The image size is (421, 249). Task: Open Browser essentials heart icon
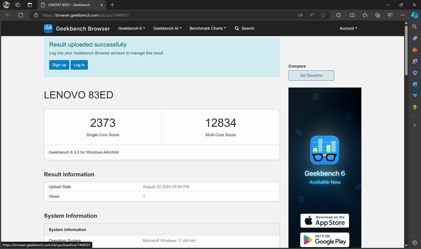point(390,15)
